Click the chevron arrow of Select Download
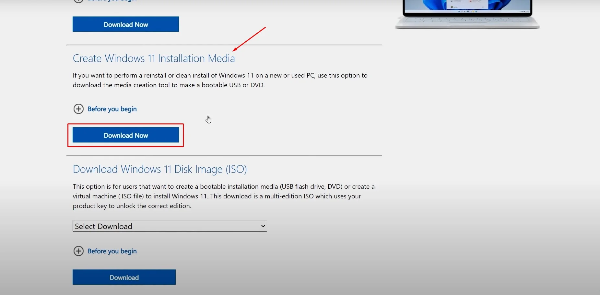The image size is (600, 295). pos(263,226)
